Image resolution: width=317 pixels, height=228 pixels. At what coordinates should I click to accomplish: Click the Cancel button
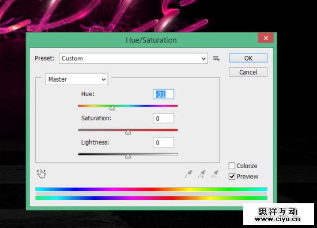(x=248, y=72)
